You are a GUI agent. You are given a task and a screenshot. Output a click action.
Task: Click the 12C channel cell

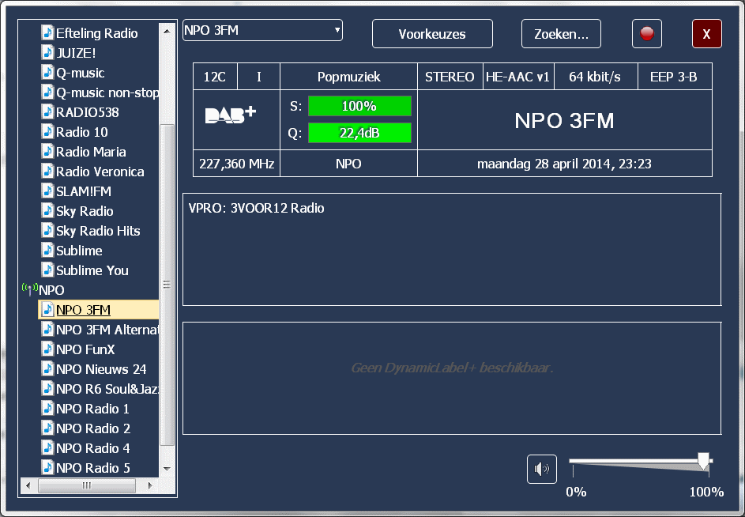click(x=215, y=77)
